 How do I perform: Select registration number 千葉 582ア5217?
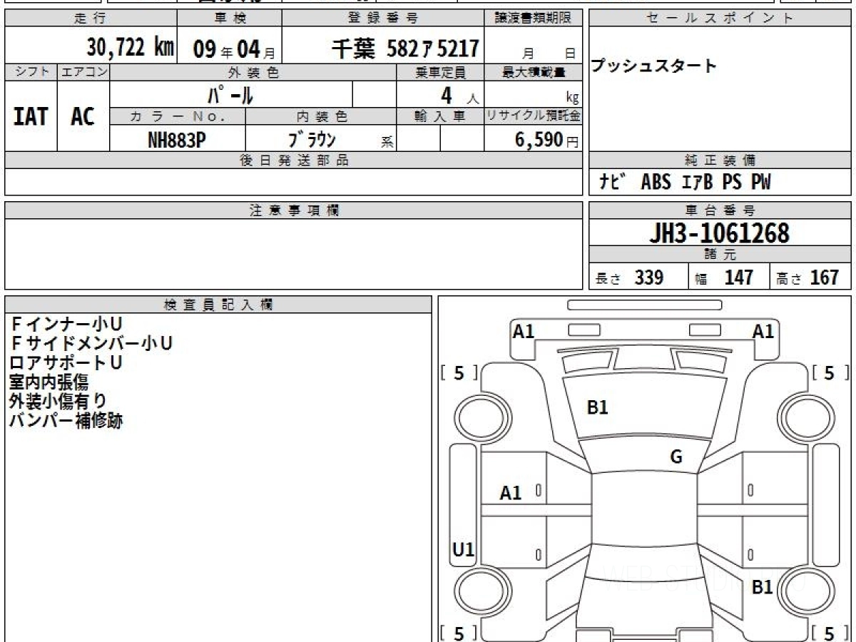(x=405, y=49)
